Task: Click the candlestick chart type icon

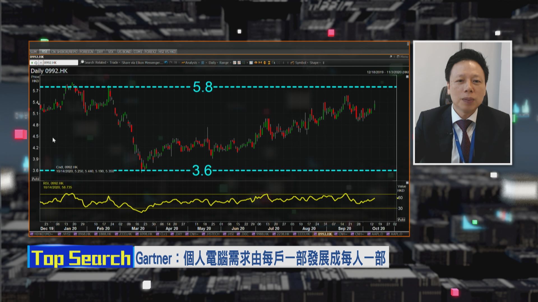Action: click(x=234, y=63)
